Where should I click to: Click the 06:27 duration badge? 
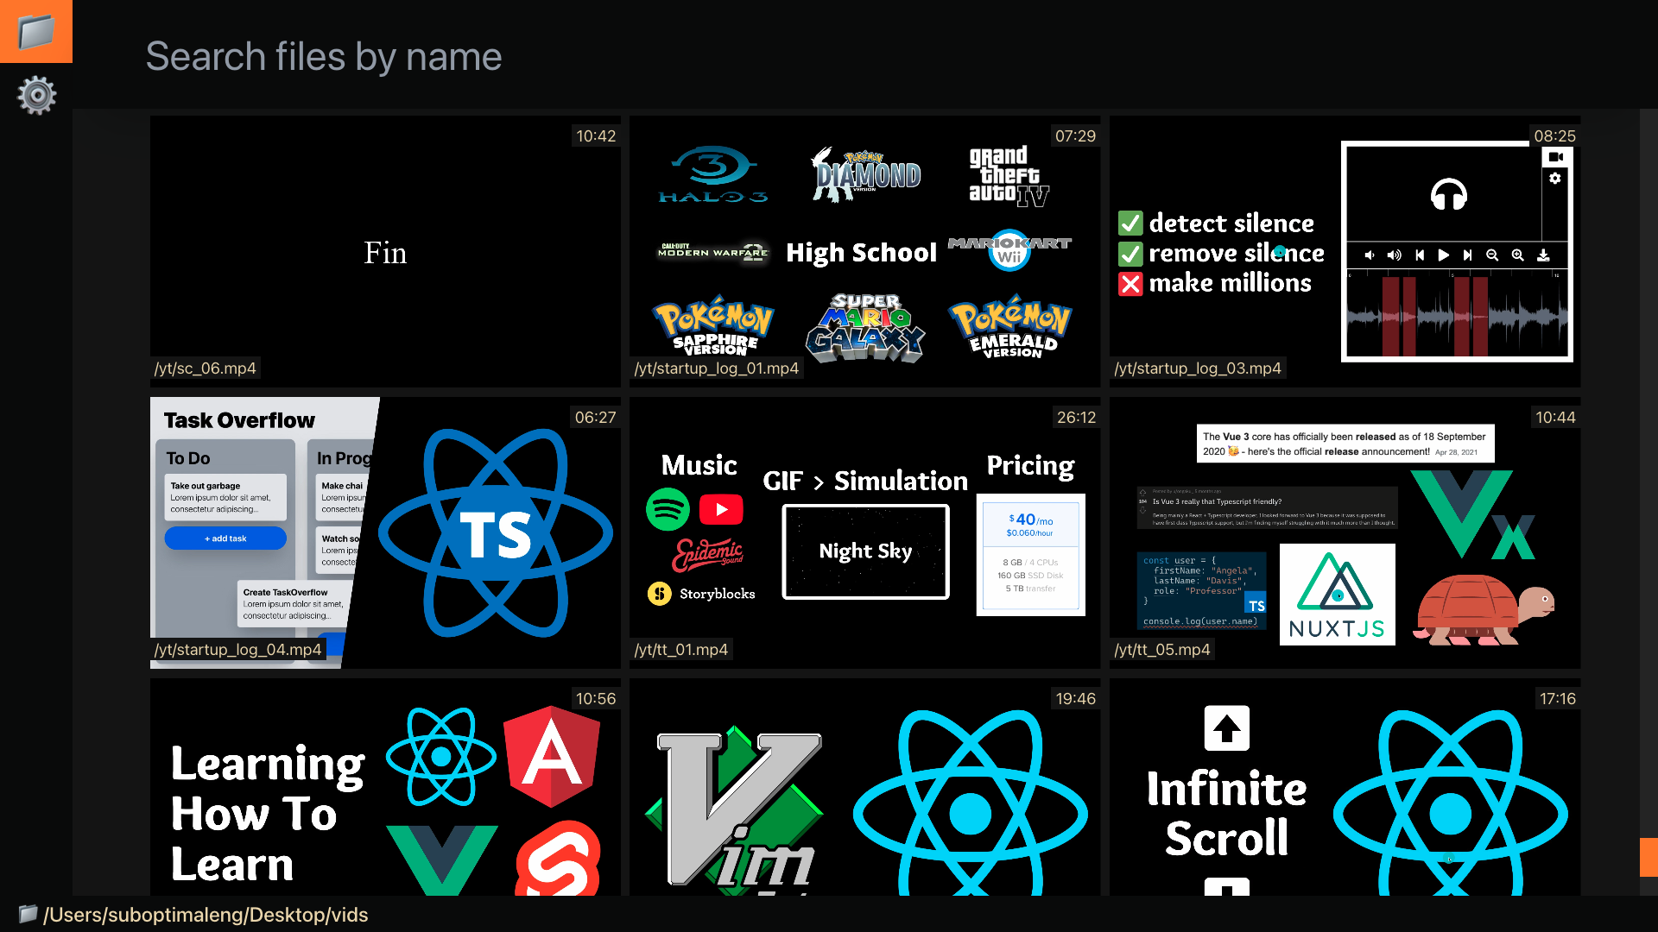point(596,418)
